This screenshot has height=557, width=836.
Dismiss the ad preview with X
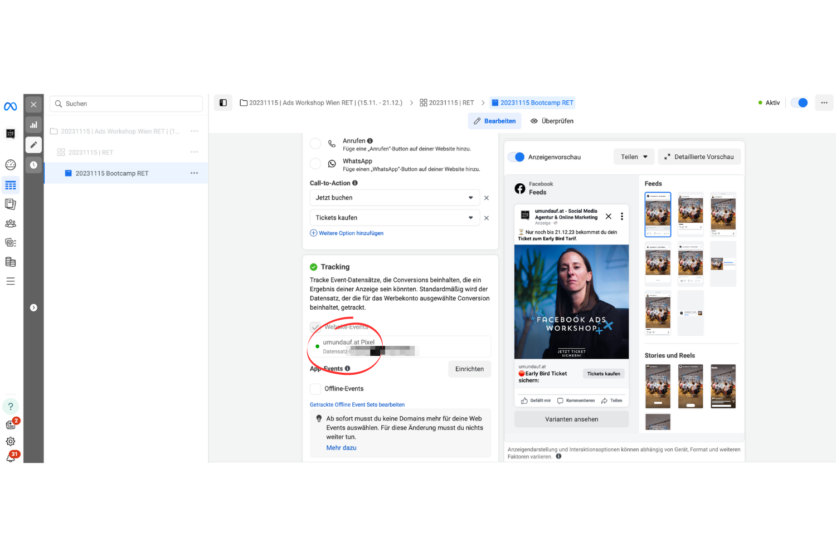tap(609, 216)
